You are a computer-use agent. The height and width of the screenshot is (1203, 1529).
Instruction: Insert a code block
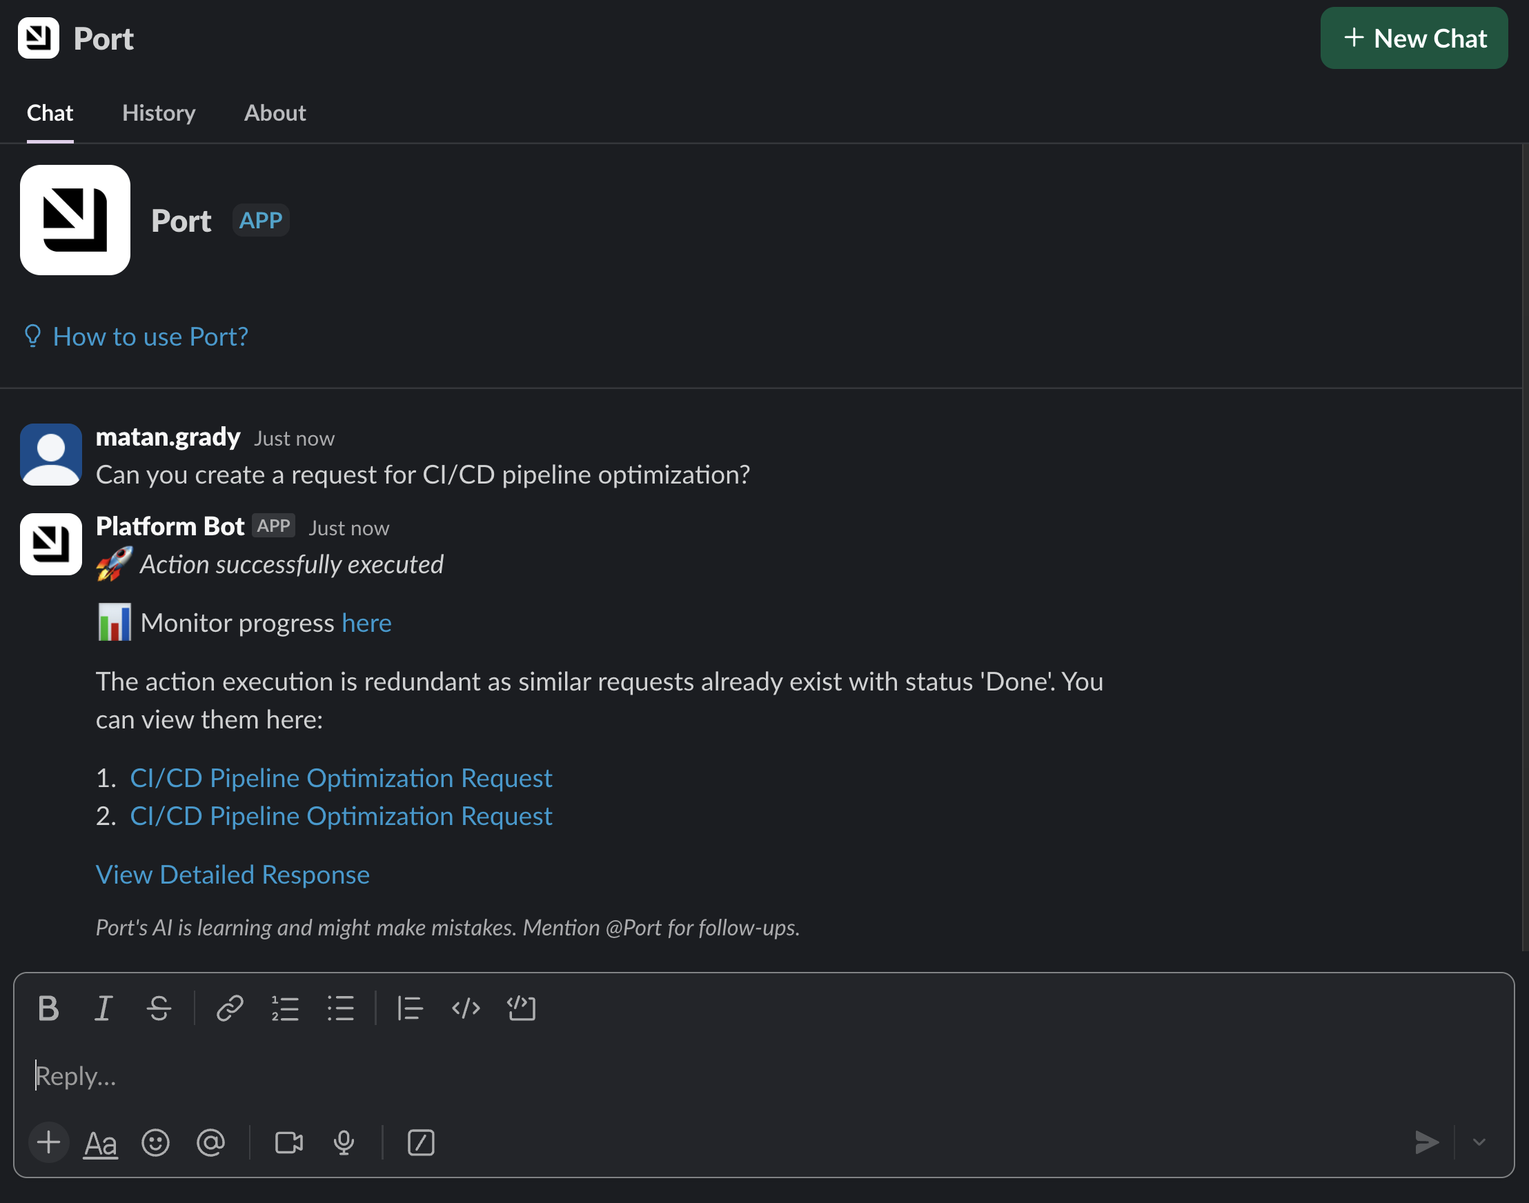tap(522, 1008)
